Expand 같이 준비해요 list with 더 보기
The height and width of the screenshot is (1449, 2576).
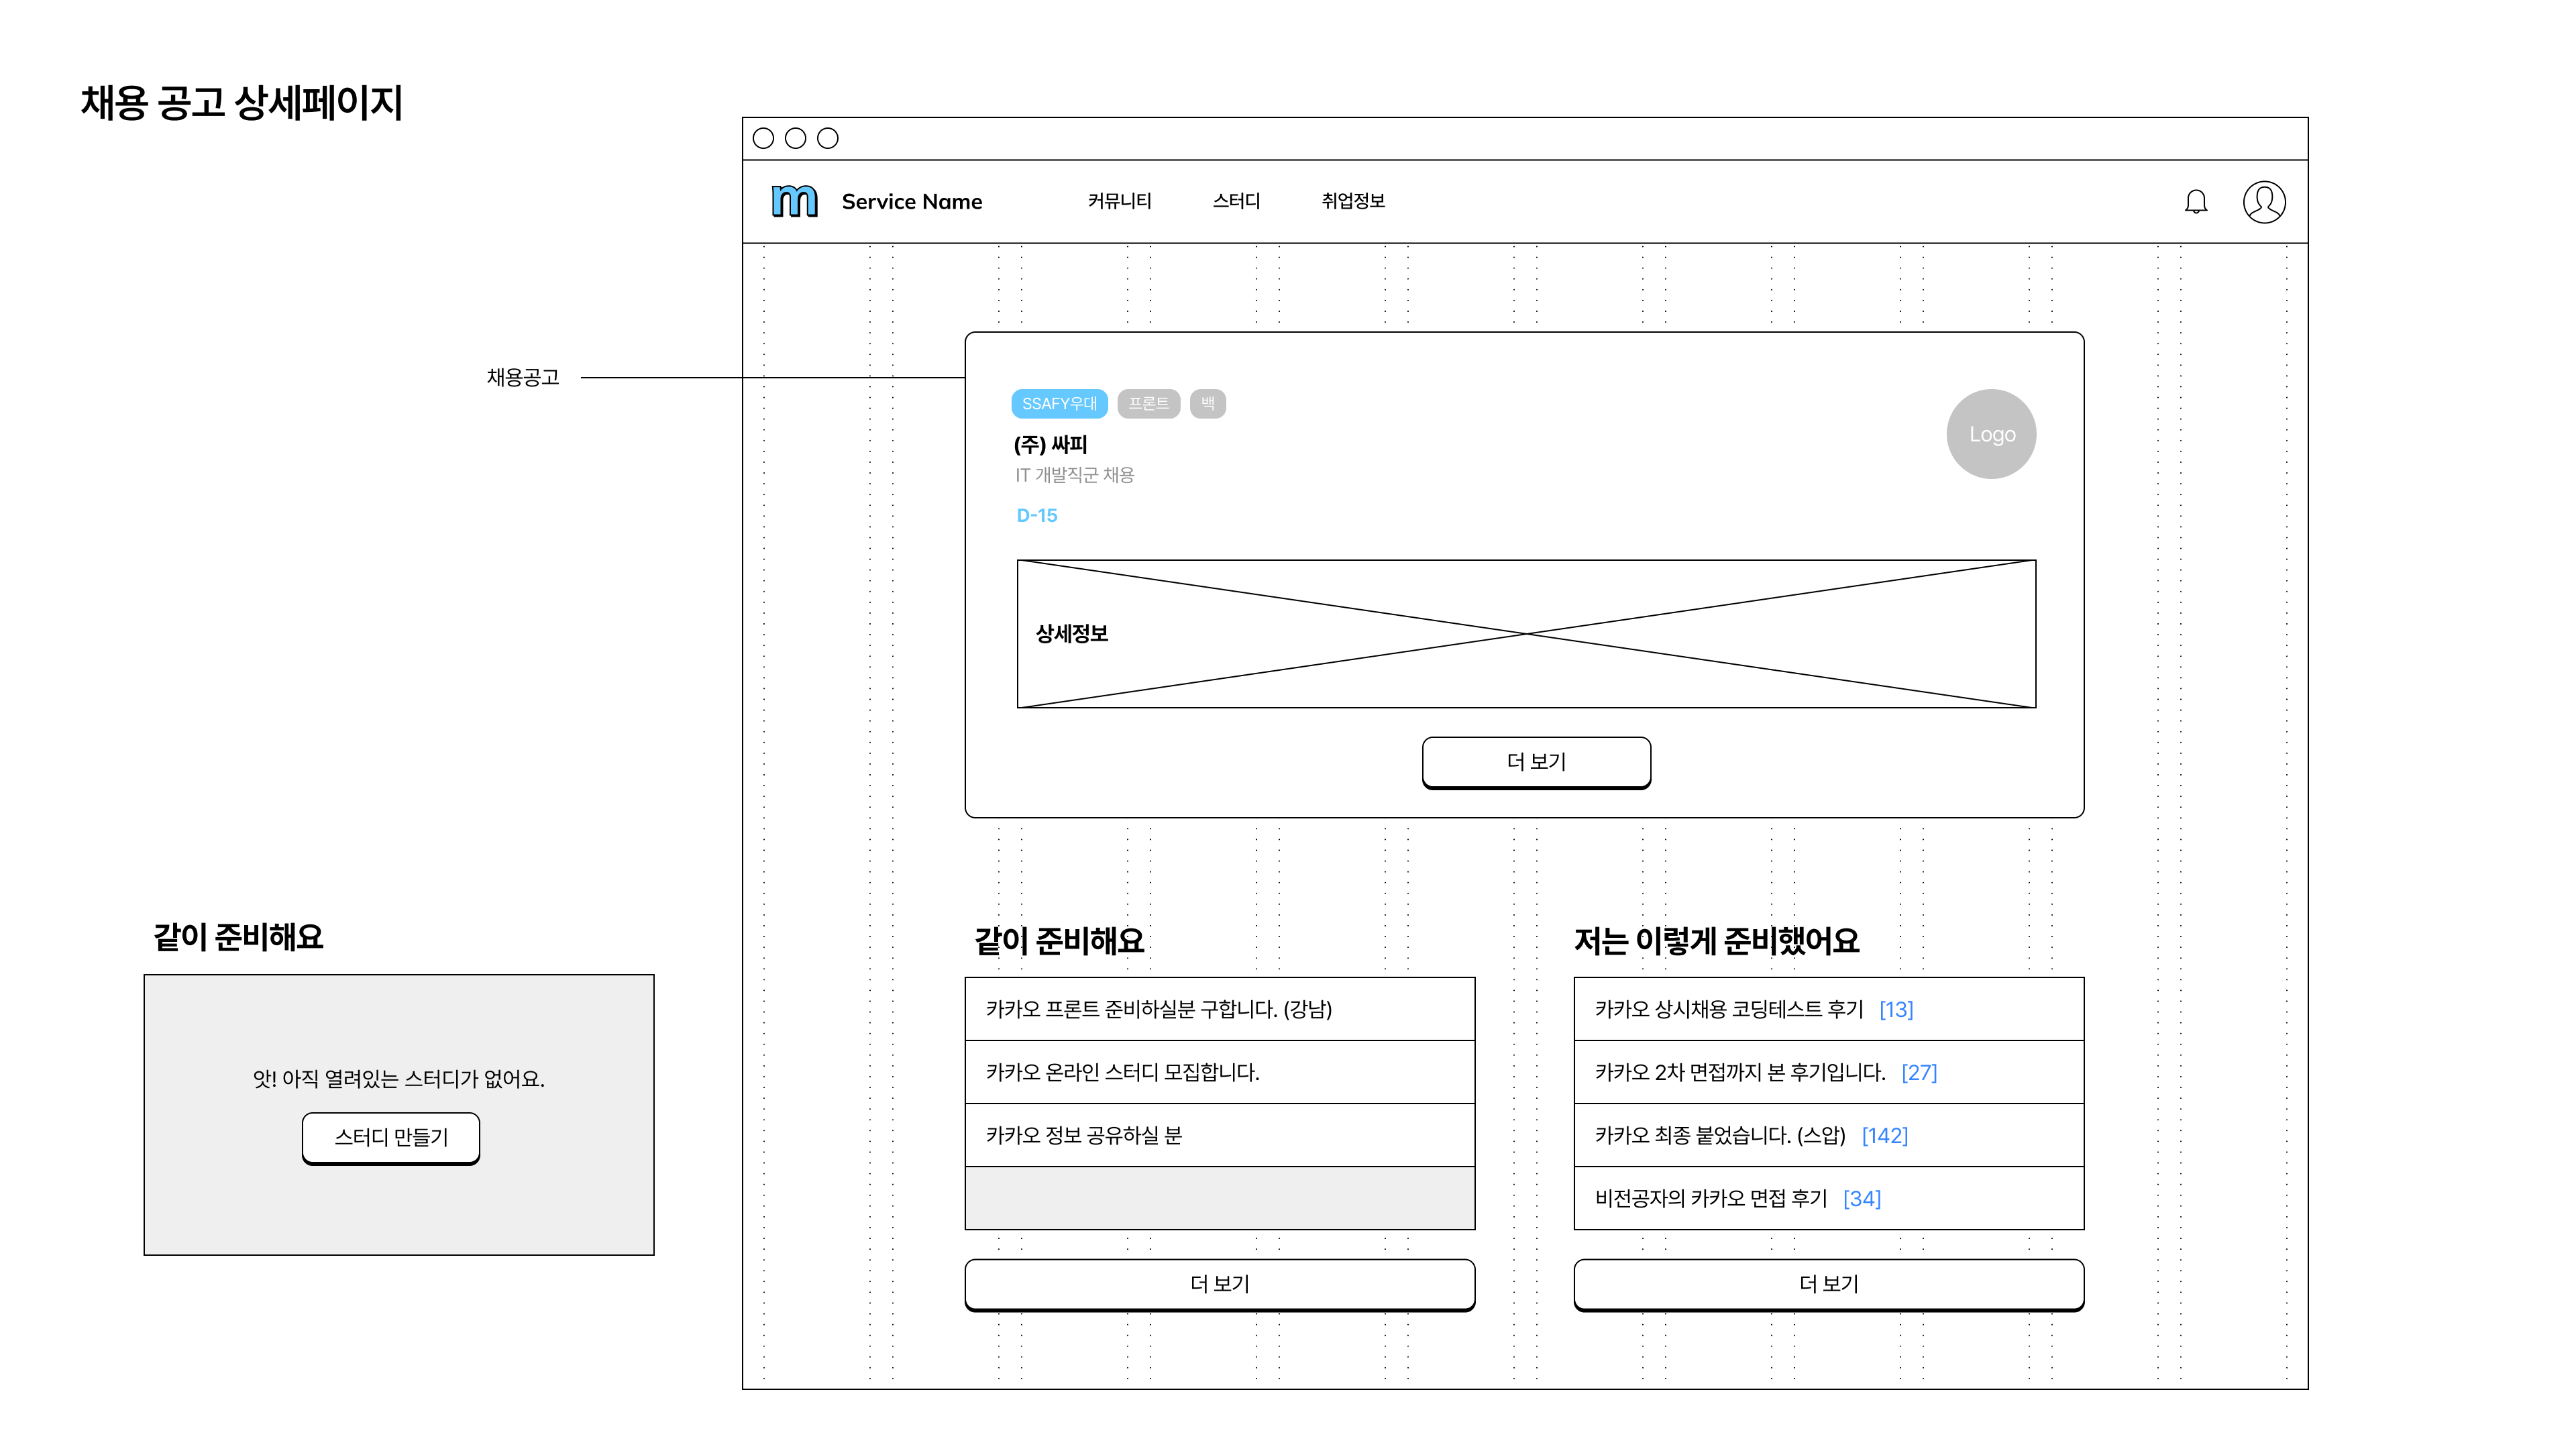1219,1284
